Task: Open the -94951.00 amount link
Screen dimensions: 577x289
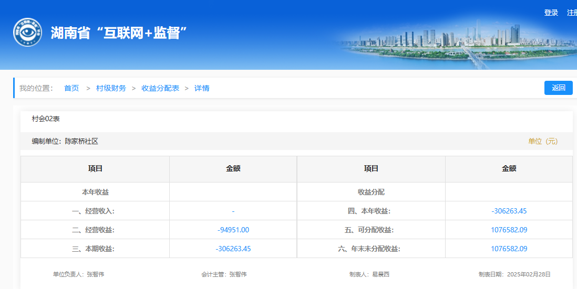Action: coord(233,230)
